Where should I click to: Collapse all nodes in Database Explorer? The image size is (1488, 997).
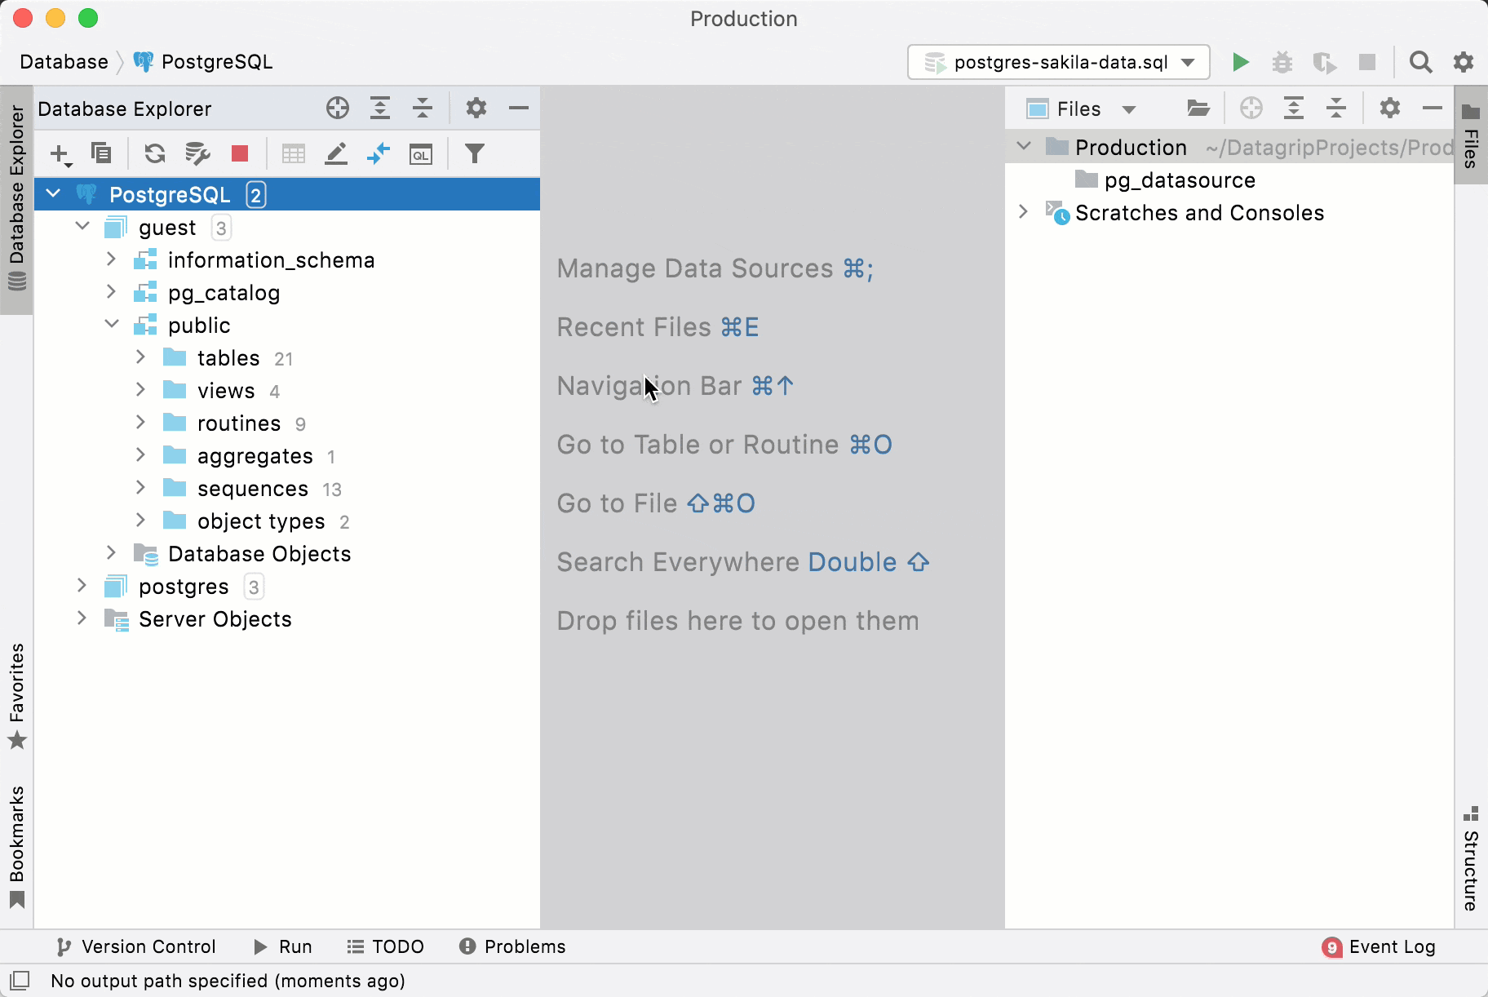coord(423,108)
